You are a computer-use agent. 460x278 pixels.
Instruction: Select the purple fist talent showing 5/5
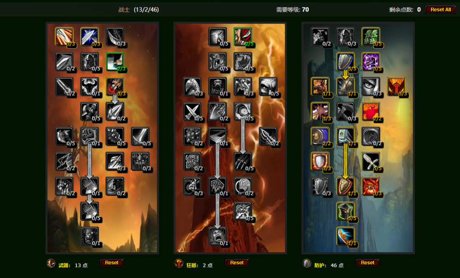371,62
